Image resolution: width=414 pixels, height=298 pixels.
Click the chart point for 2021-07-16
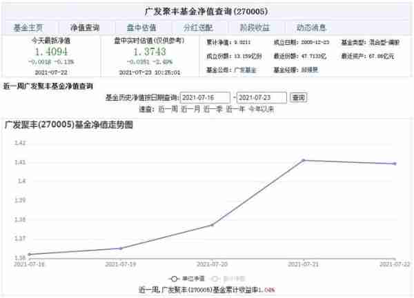(x=29, y=255)
